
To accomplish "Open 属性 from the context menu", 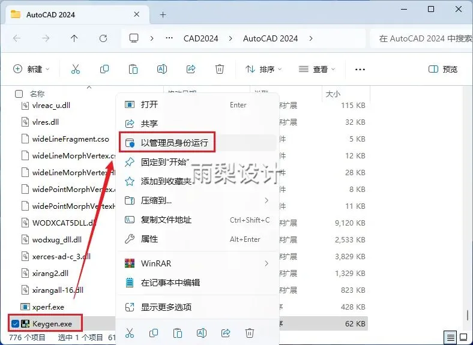I will click(197, 239).
